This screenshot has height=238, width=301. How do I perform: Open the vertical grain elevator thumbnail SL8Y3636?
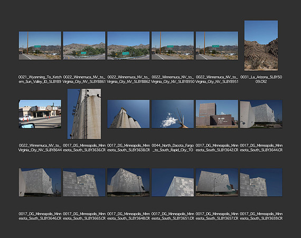point(84,114)
